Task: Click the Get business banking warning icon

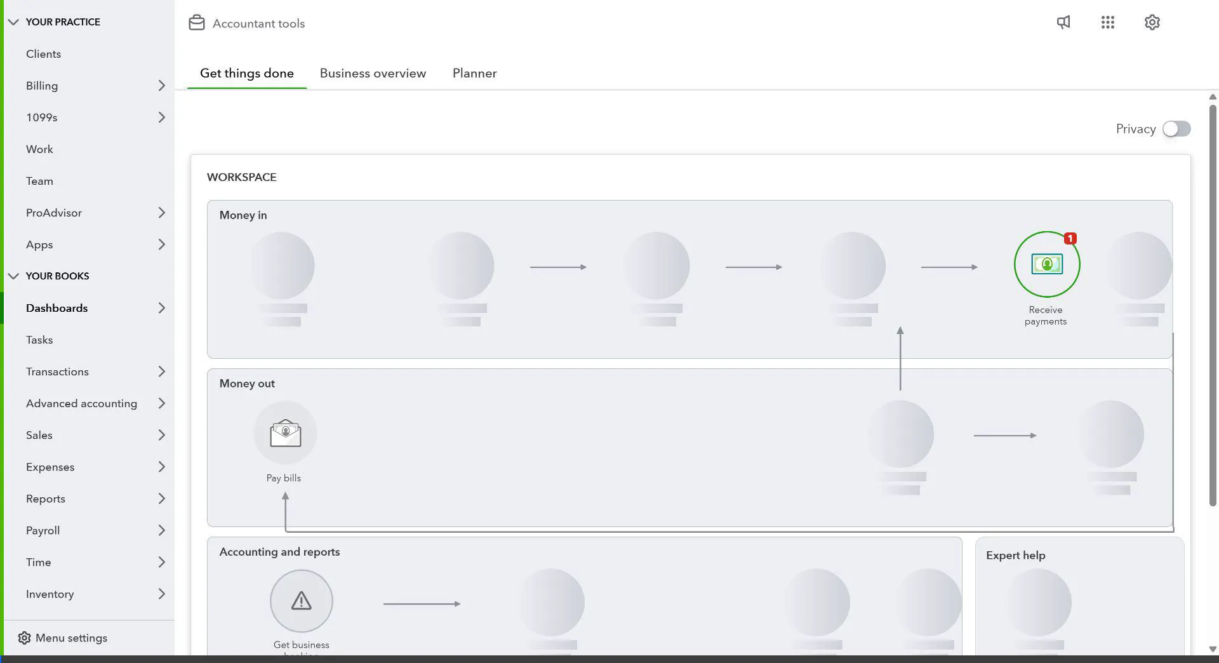Action: (301, 601)
